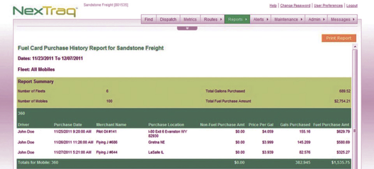Screen dimensions: 374x169
Task: Click the $1,535.75 mobile total amount
Action: click(x=340, y=162)
